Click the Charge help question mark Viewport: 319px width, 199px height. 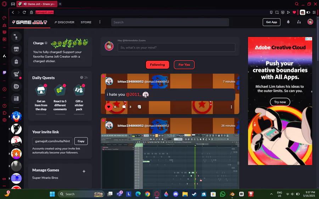click(46, 43)
